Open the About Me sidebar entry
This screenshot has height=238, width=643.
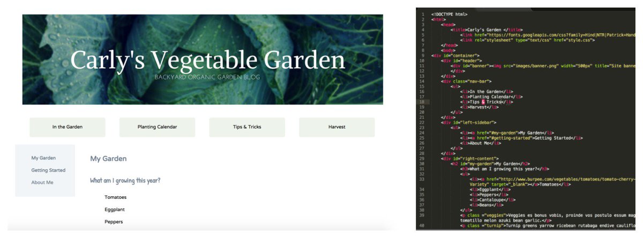coord(42,183)
